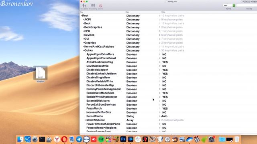Screen dimensions: 257x144
Task: Click the Purchase PlistEdit button
Action: 249,2
